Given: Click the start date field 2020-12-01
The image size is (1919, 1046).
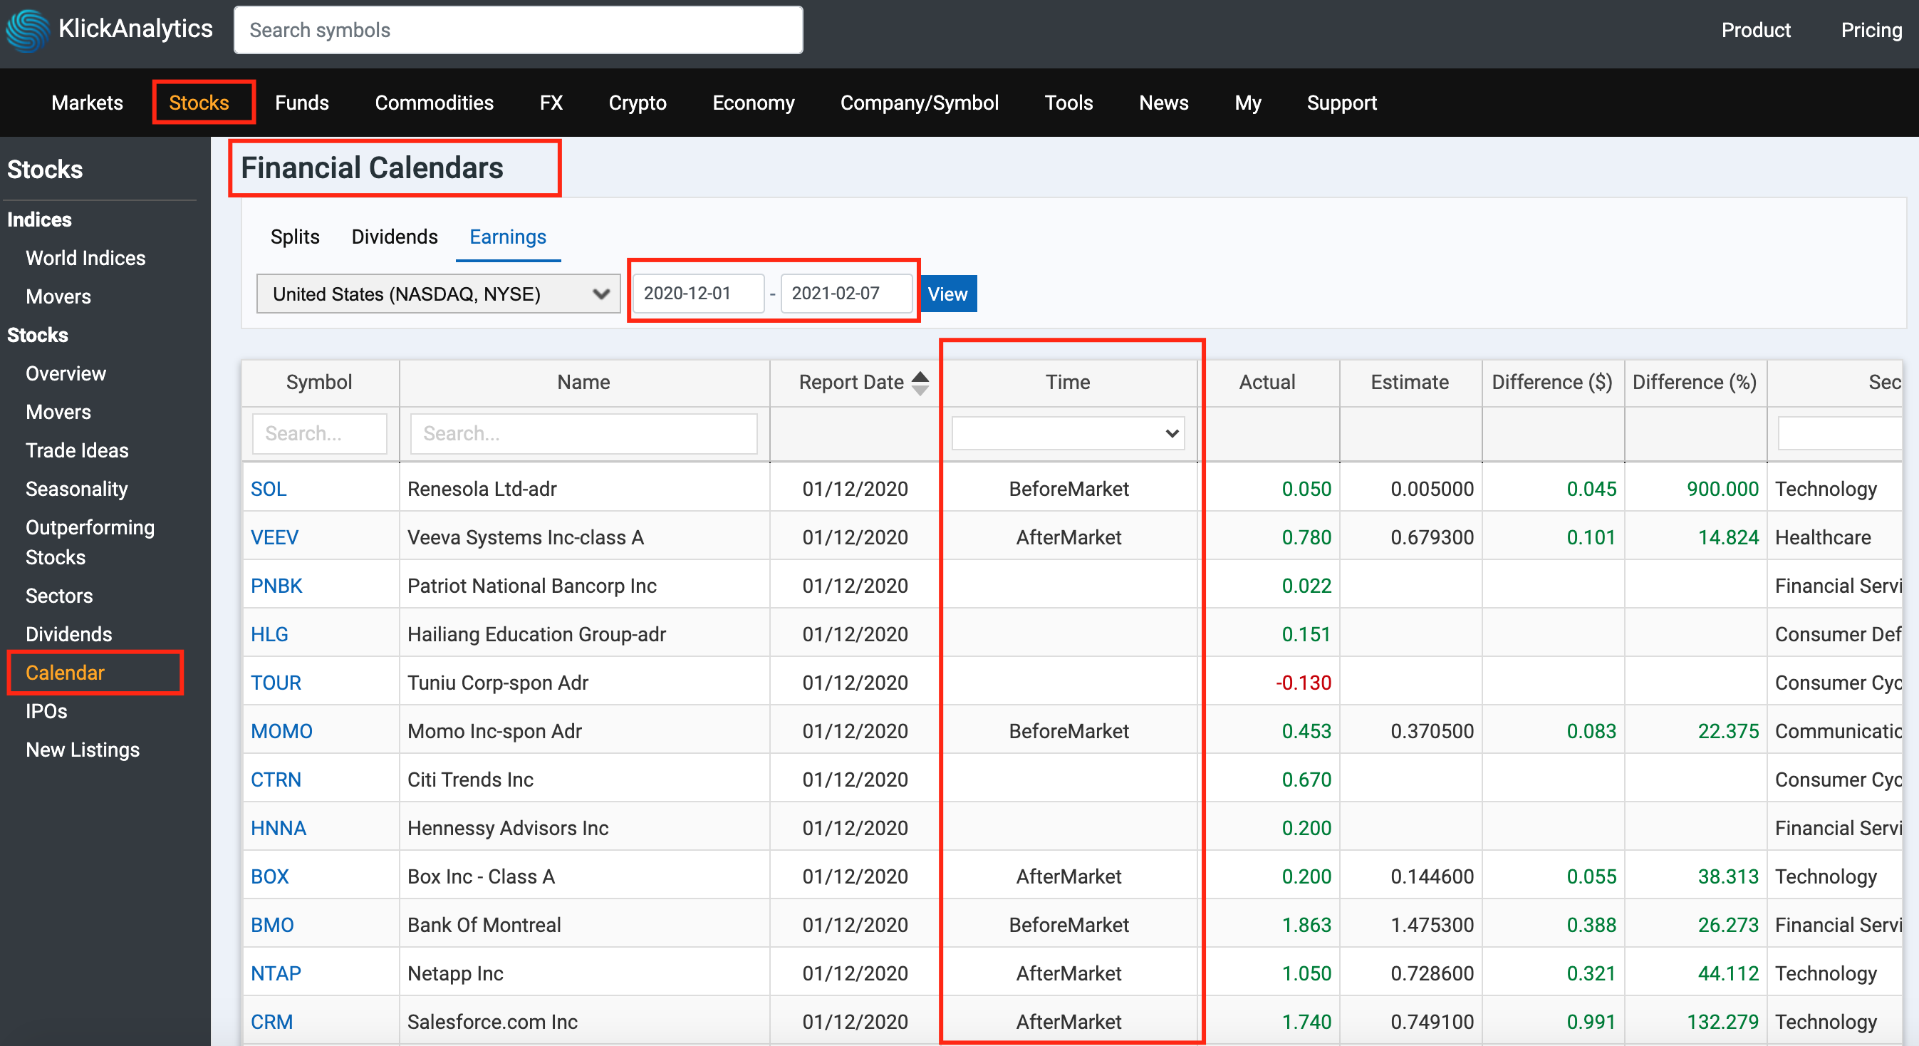Looking at the screenshot, I should (x=699, y=293).
